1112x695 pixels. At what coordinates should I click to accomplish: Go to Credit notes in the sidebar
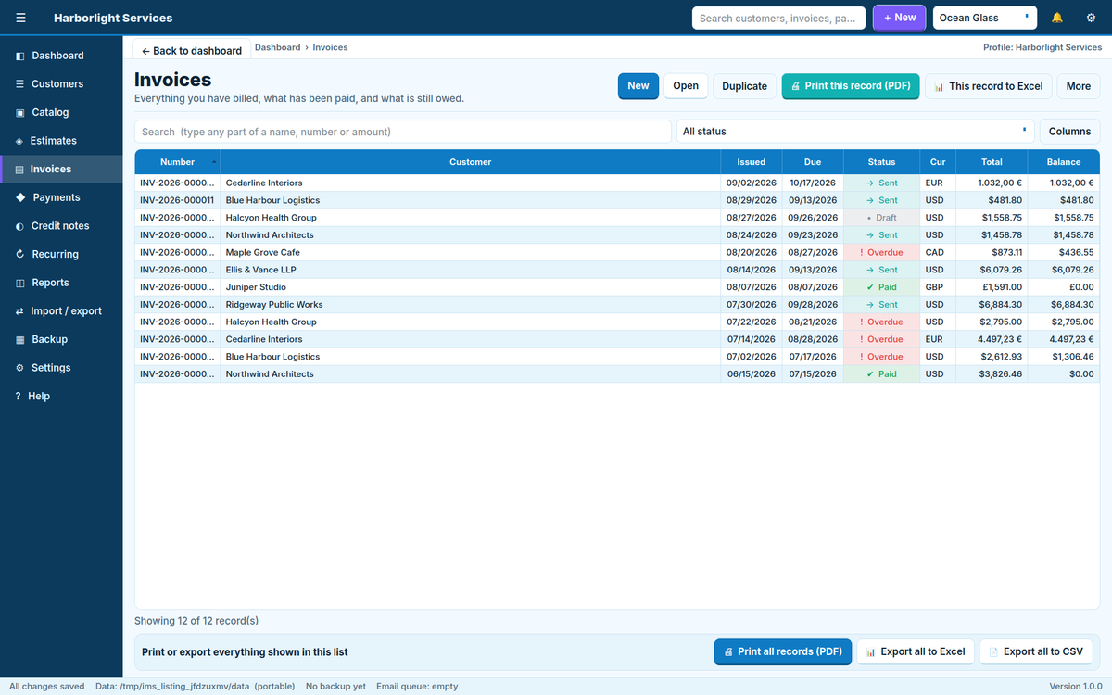point(61,226)
